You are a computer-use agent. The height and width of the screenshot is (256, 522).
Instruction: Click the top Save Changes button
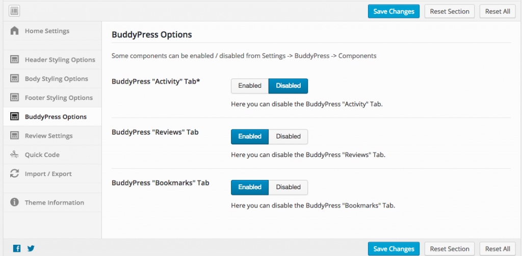(394, 11)
